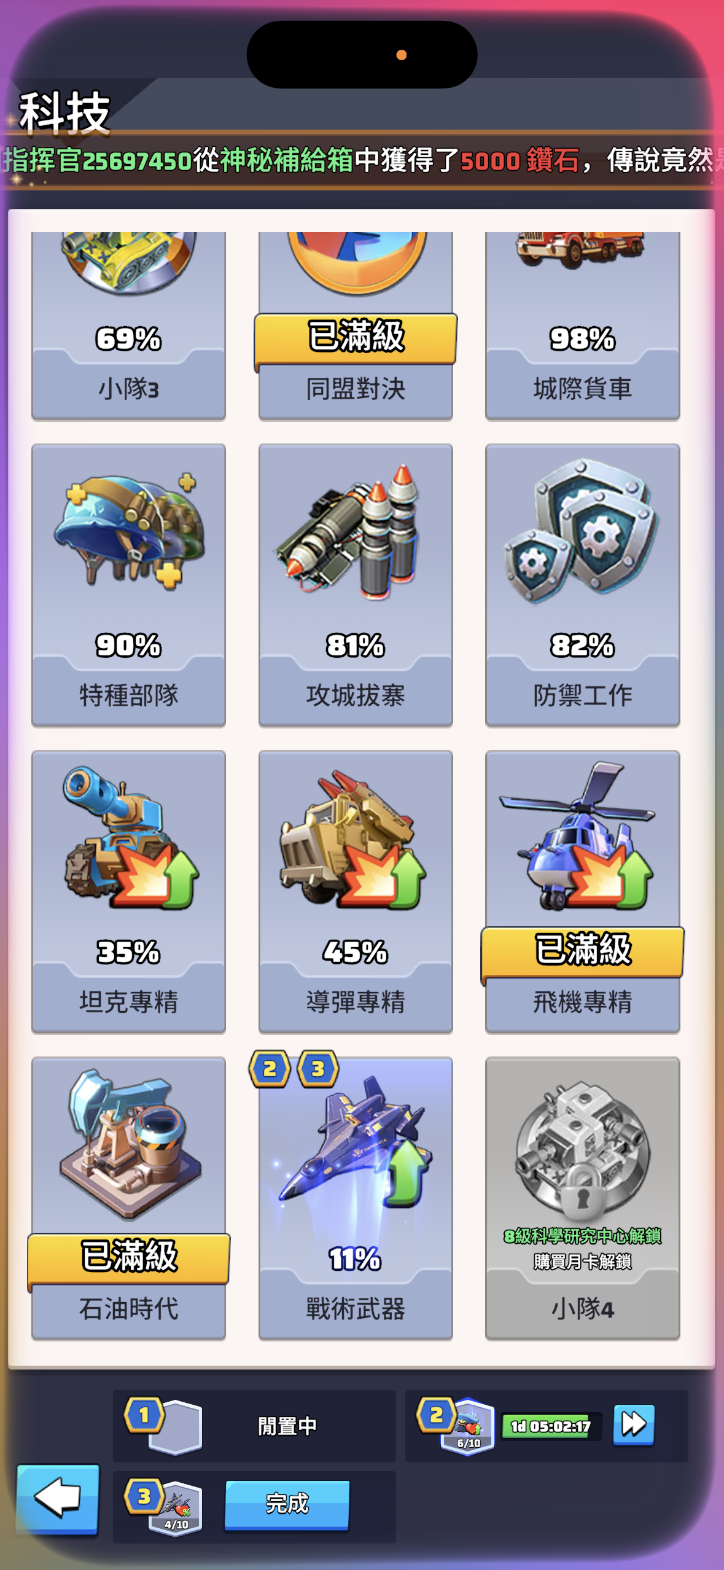Viewport: 724px width, 1570px height.
Task: Select the 戰術武器 jet fighter icon
Action: point(354,1144)
